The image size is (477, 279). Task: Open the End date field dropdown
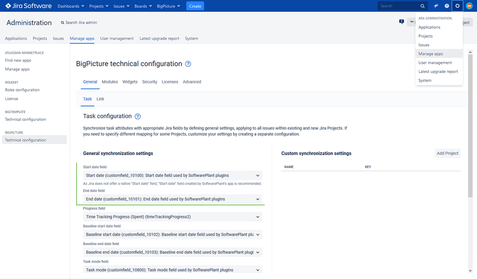coord(172,199)
